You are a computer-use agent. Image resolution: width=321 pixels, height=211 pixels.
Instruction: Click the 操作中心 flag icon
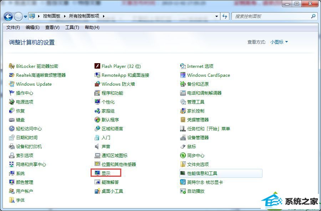click(12, 93)
